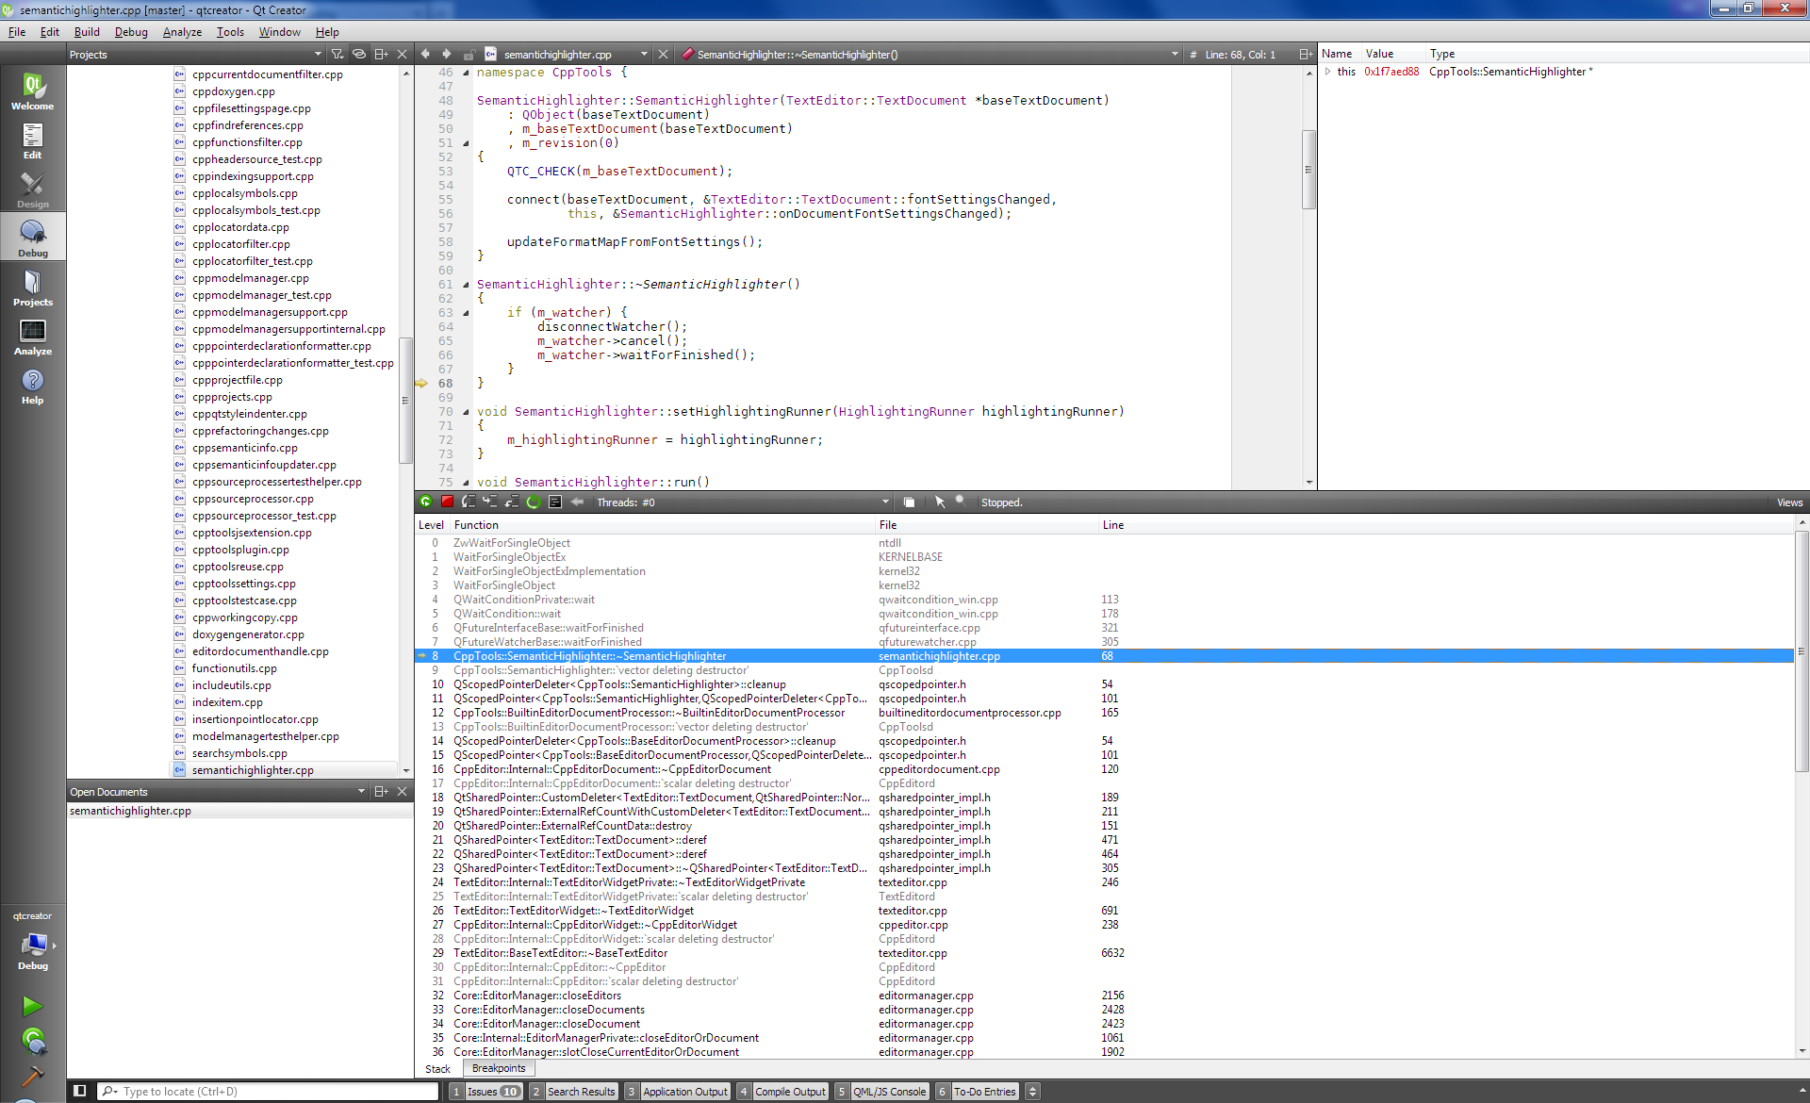Image resolution: width=1810 pixels, height=1103 pixels.
Task: Toggle the left sidebar visibility button
Action: tap(80, 1091)
